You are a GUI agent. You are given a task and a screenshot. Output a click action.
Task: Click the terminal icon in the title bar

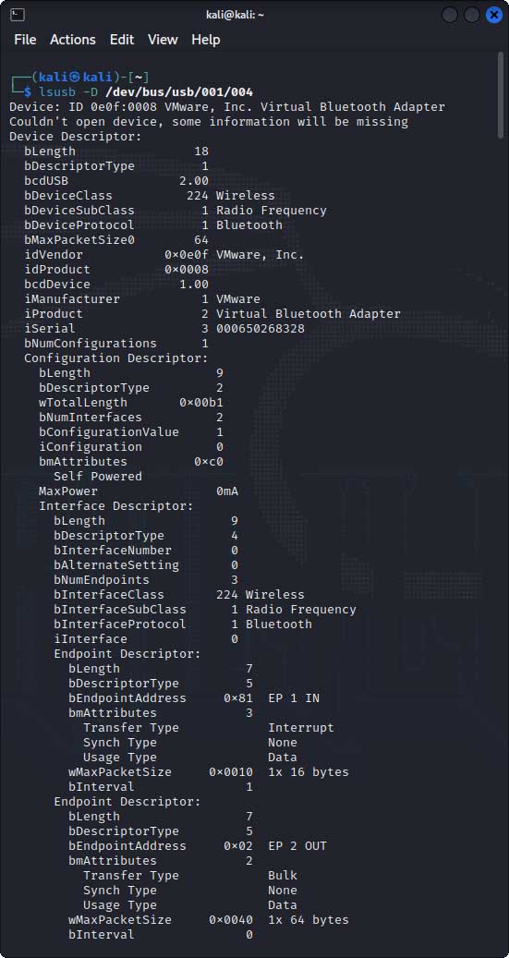(x=18, y=15)
